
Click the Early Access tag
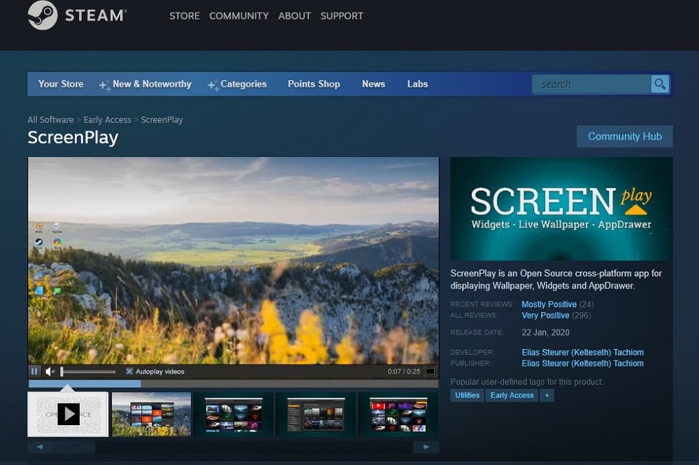click(x=512, y=395)
